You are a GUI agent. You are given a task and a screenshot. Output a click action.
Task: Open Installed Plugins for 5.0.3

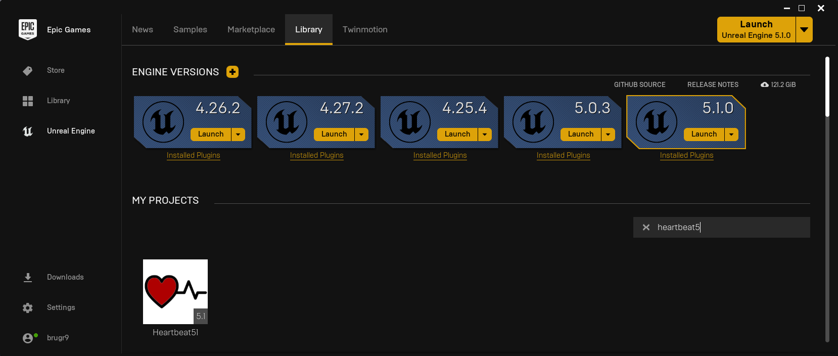pyautogui.click(x=564, y=155)
